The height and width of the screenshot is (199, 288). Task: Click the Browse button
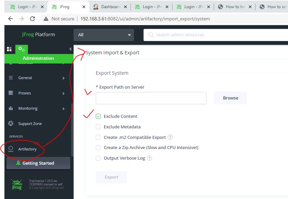[230, 98]
